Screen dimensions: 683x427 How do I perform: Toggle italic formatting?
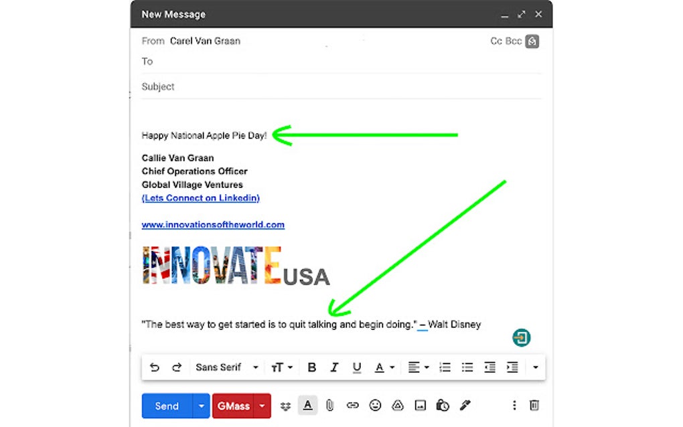coord(334,367)
